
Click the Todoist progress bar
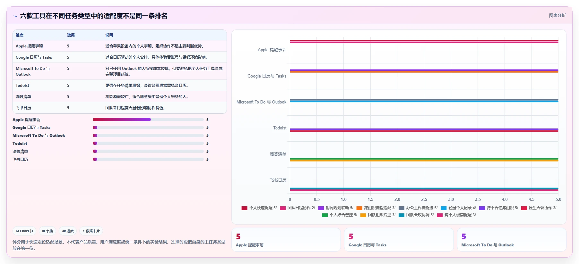tap(148, 143)
